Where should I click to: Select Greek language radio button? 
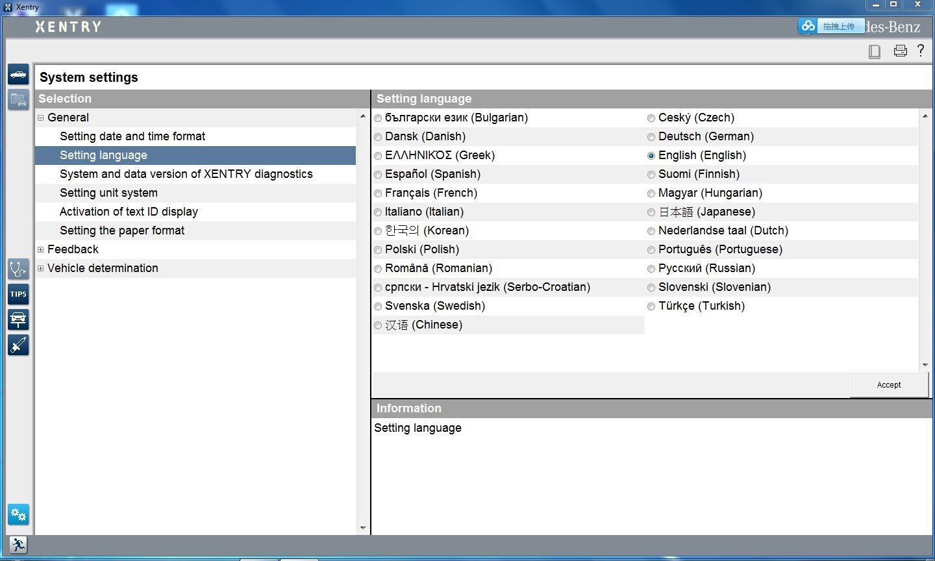pyautogui.click(x=378, y=156)
